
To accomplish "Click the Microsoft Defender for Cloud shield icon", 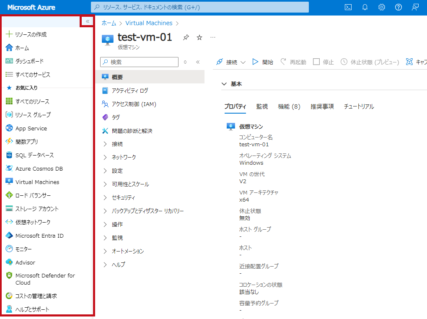I will [x=9, y=275].
